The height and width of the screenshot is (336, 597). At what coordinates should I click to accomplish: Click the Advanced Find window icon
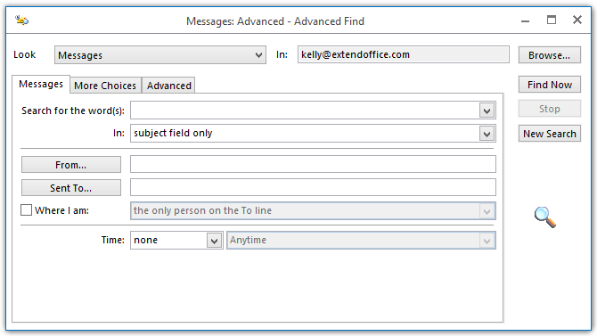pos(21,20)
